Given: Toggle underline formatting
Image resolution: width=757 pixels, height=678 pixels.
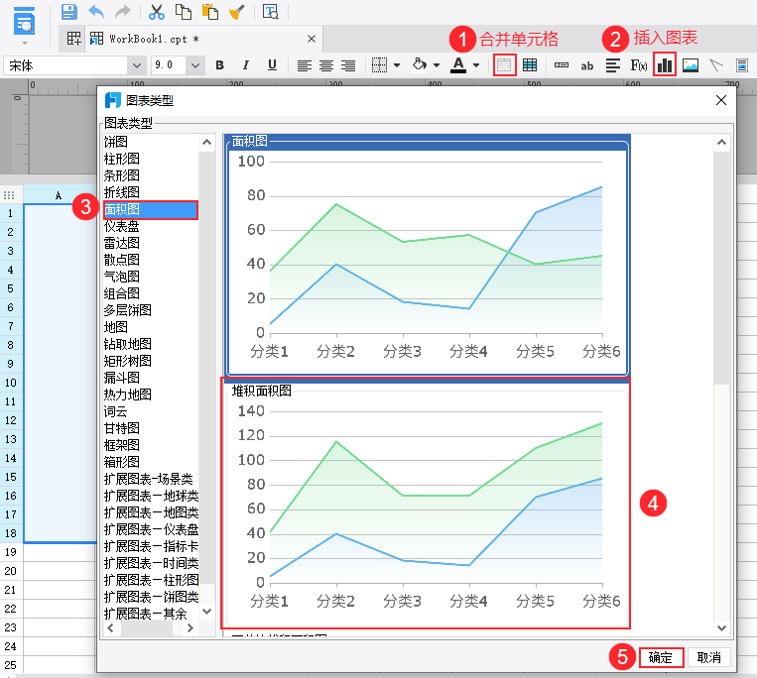Looking at the screenshot, I should pos(272,65).
